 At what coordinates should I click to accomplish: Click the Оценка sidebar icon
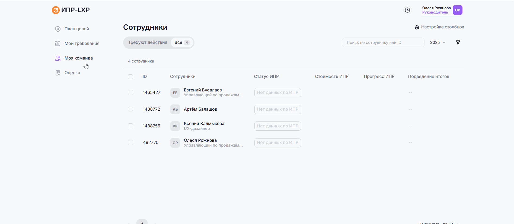58,73
